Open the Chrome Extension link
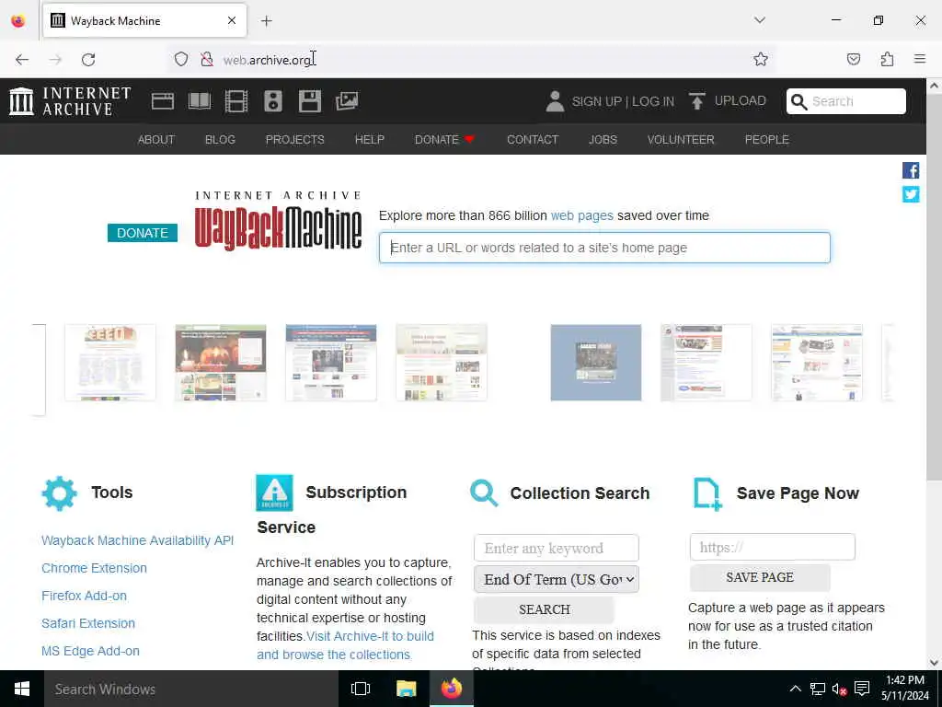Screen dimensions: 942x707 coord(95,568)
